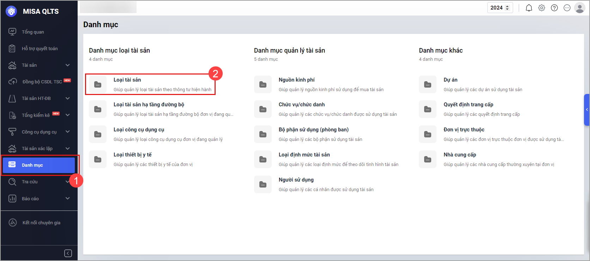The image size is (590, 261).
Task: Expand the Tổng kiểm kê chevron
Action: 68,115
